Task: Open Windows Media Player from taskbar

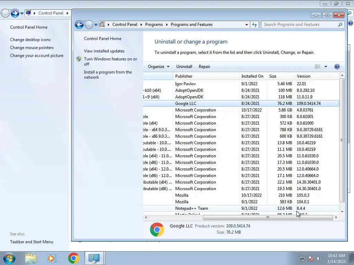Action: (52, 258)
